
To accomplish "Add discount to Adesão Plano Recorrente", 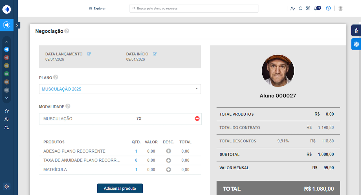I will pos(168,151).
